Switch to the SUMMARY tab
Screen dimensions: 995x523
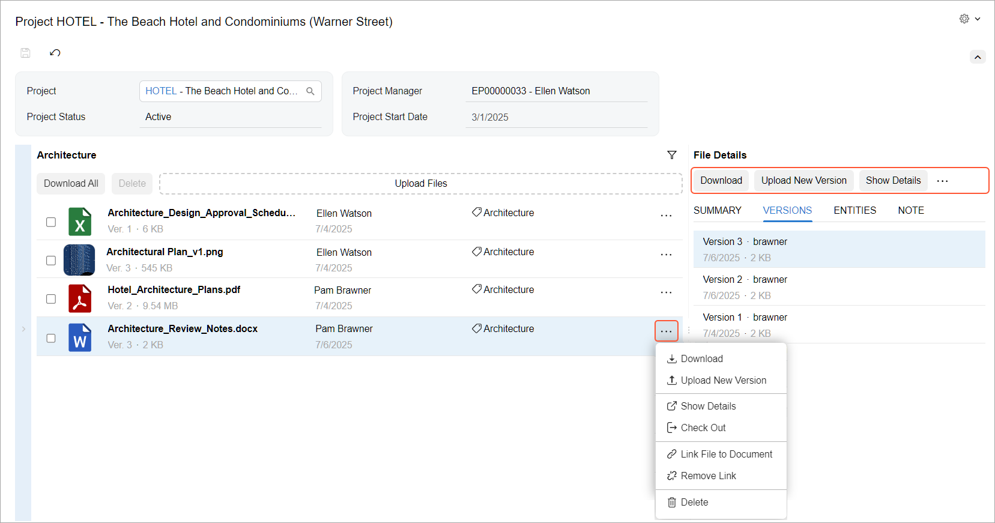point(717,210)
